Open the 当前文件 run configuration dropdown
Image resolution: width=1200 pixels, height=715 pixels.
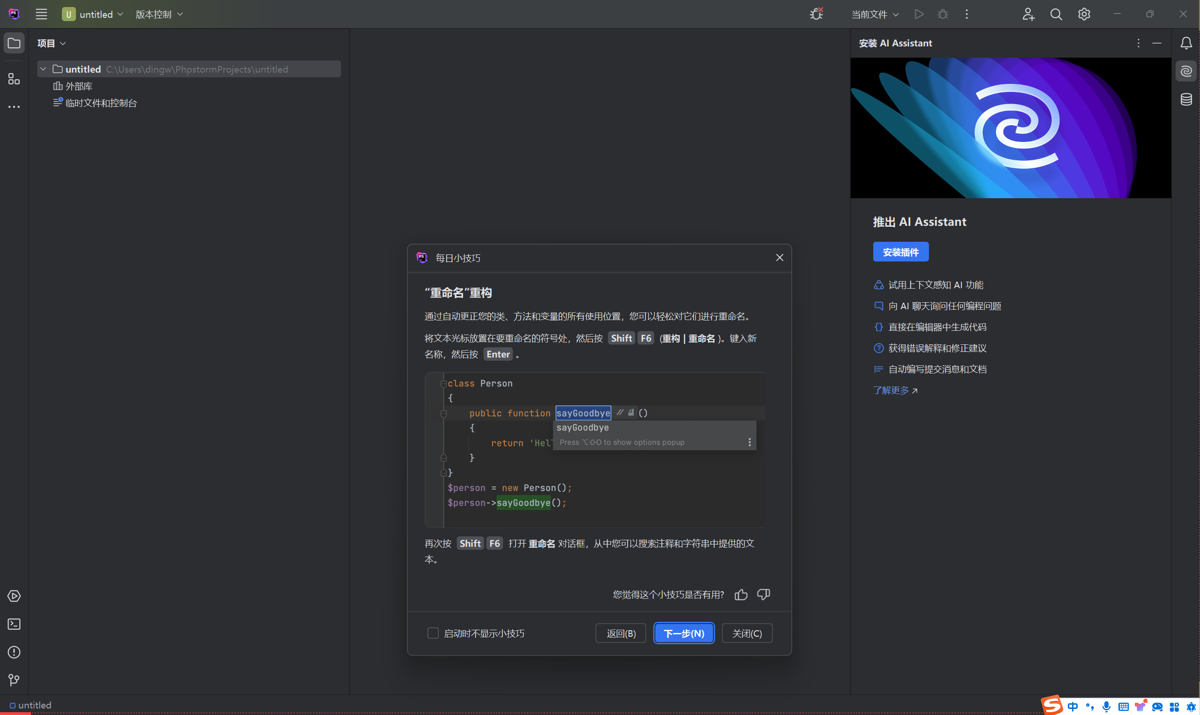click(x=874, y=15)
